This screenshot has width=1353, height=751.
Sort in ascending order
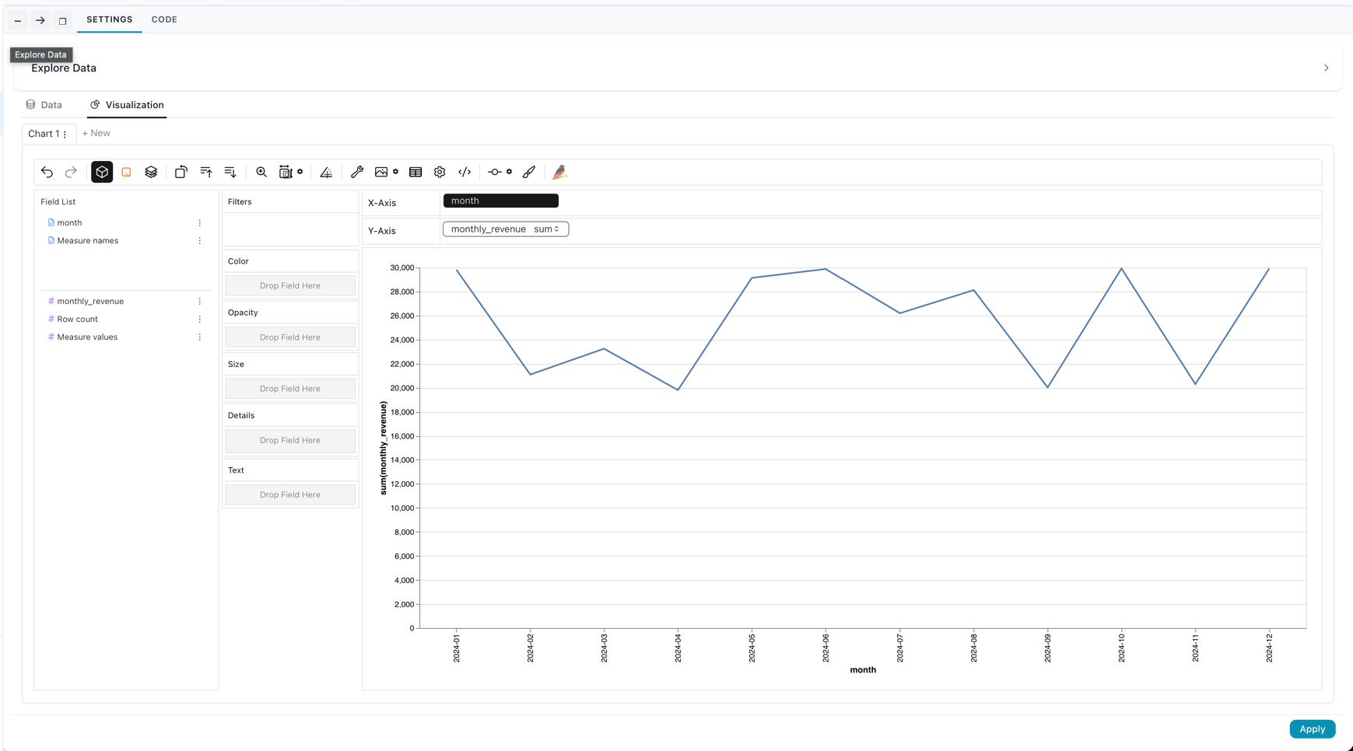[x=206, y=172]
